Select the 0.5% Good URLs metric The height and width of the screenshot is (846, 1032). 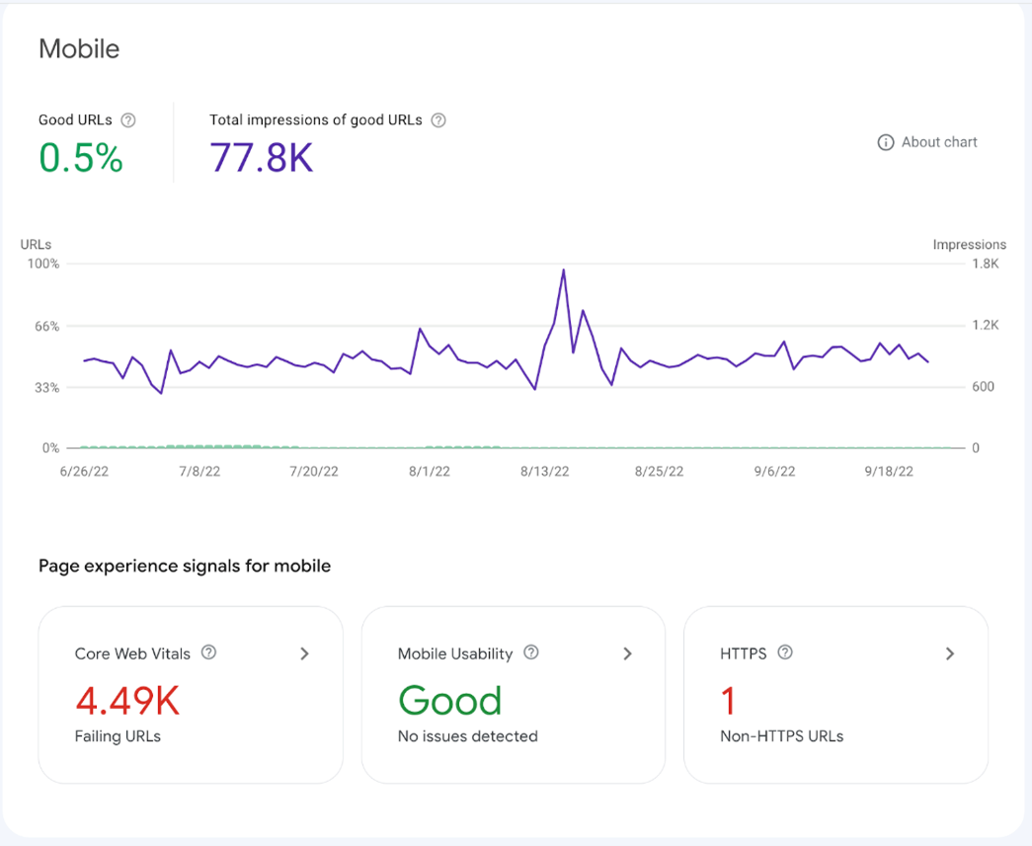pos(81,158)
